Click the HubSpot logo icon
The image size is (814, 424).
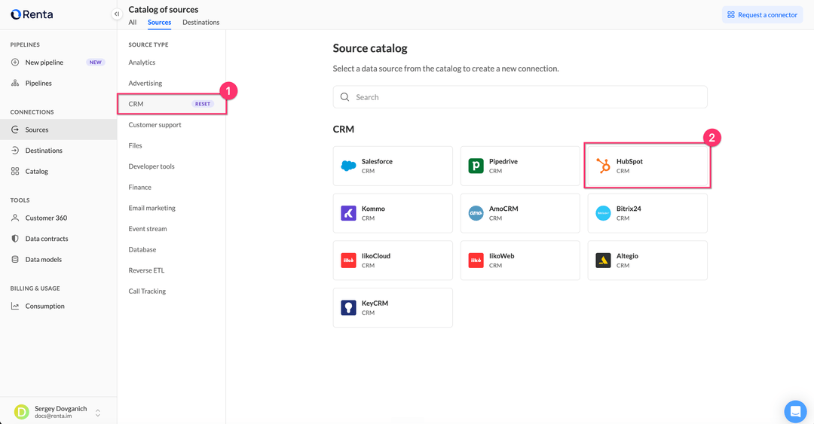pyautogui.click(x=603, y=166)
